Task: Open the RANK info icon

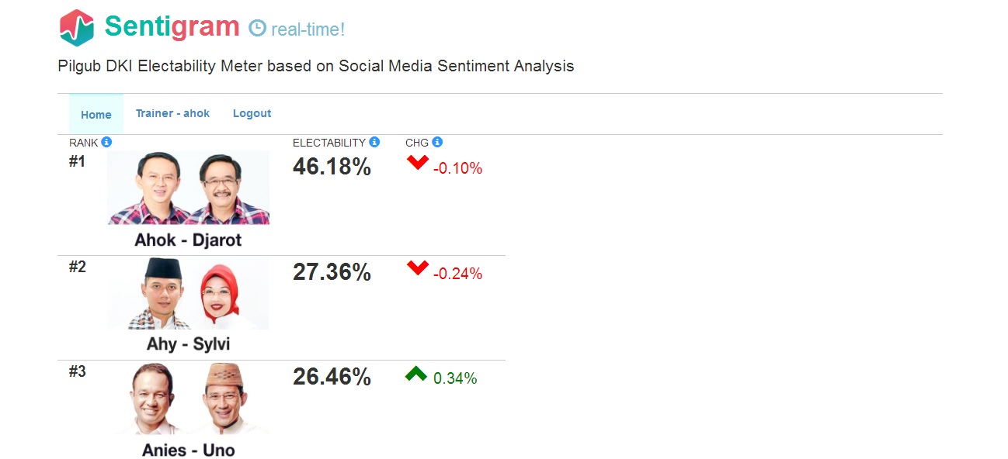Action: pos(106,142)
